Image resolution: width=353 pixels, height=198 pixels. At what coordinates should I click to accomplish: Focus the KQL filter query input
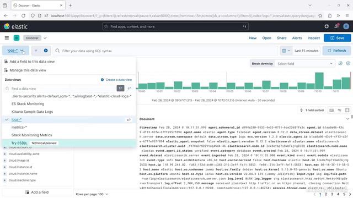tap(165, 51)
